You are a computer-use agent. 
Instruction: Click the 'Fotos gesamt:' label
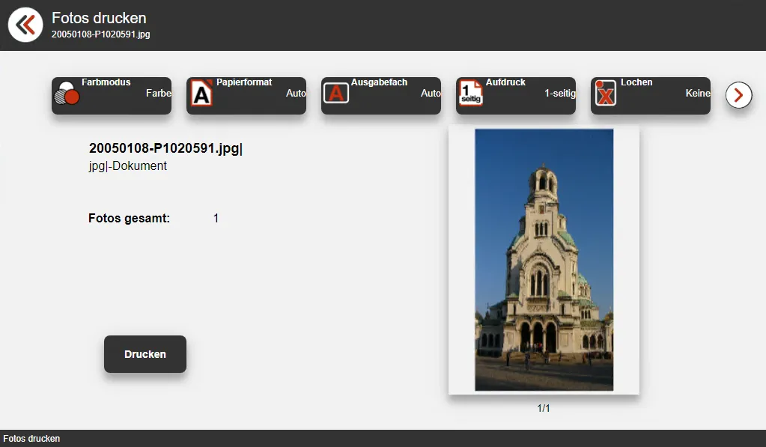tap(130, 219)
